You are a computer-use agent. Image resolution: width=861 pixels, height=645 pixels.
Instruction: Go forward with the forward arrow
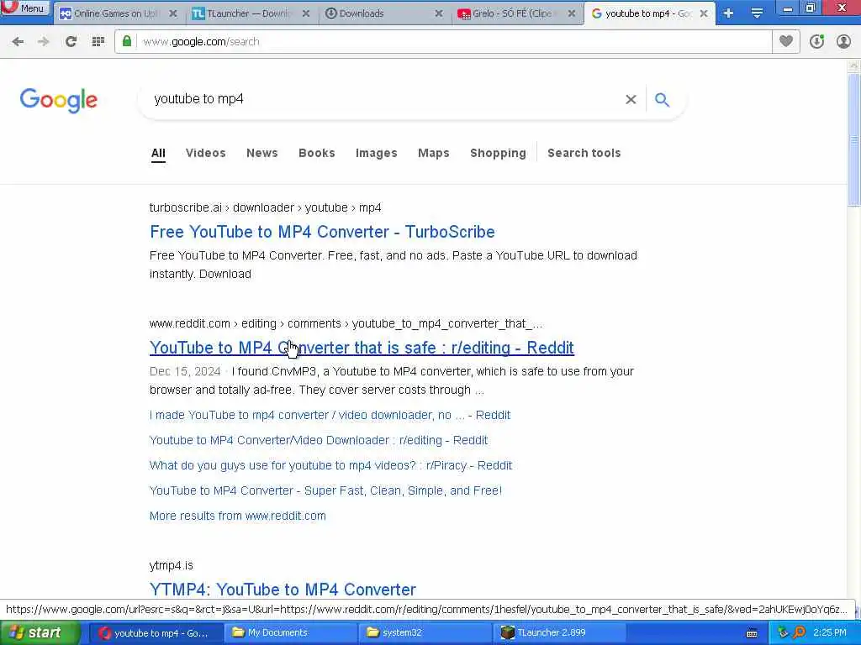click(x=44, y=42)
